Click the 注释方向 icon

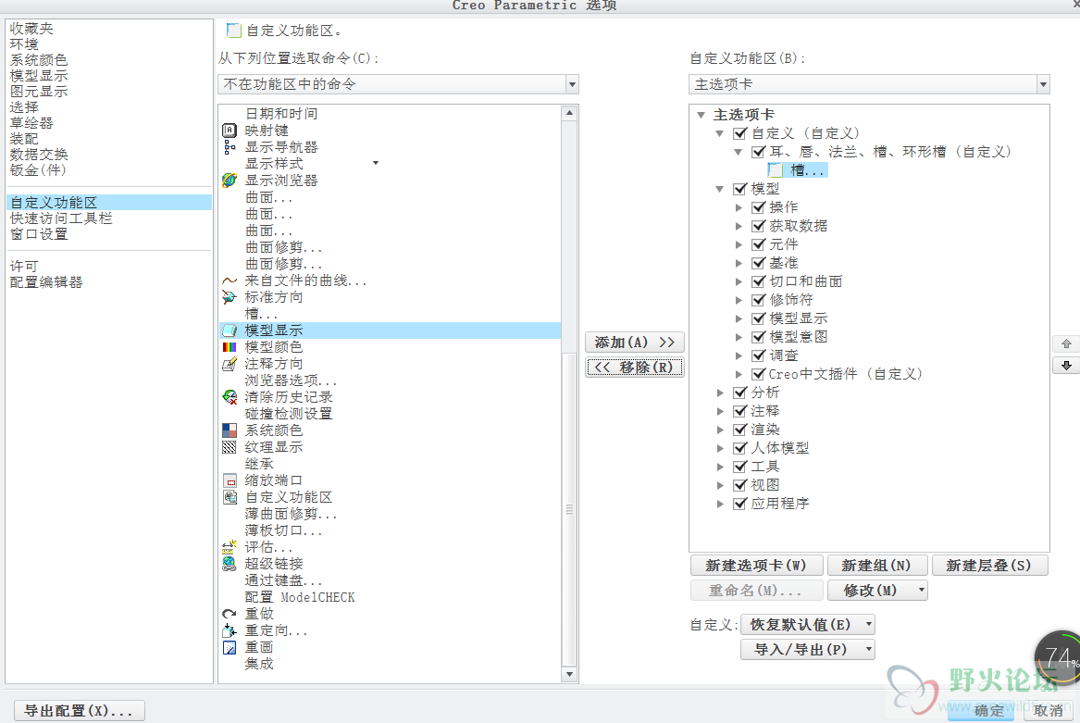[230, 364]
